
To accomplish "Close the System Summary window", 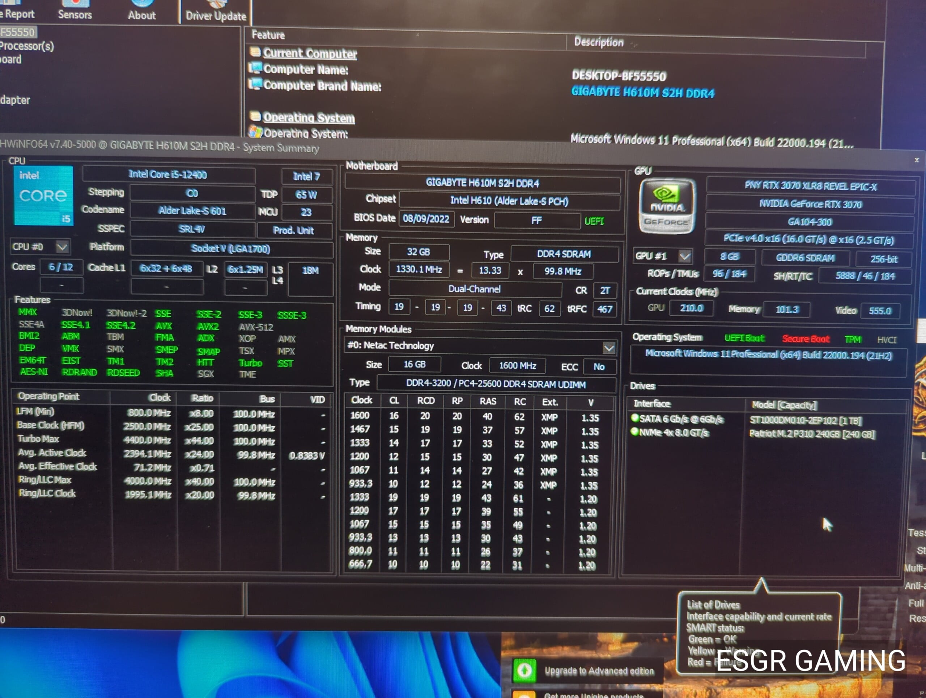I will (916, 160).
